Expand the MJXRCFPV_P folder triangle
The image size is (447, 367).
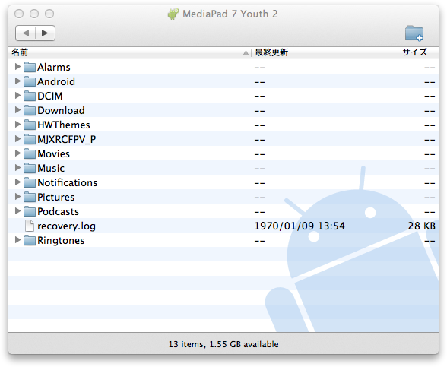(17, 139)
